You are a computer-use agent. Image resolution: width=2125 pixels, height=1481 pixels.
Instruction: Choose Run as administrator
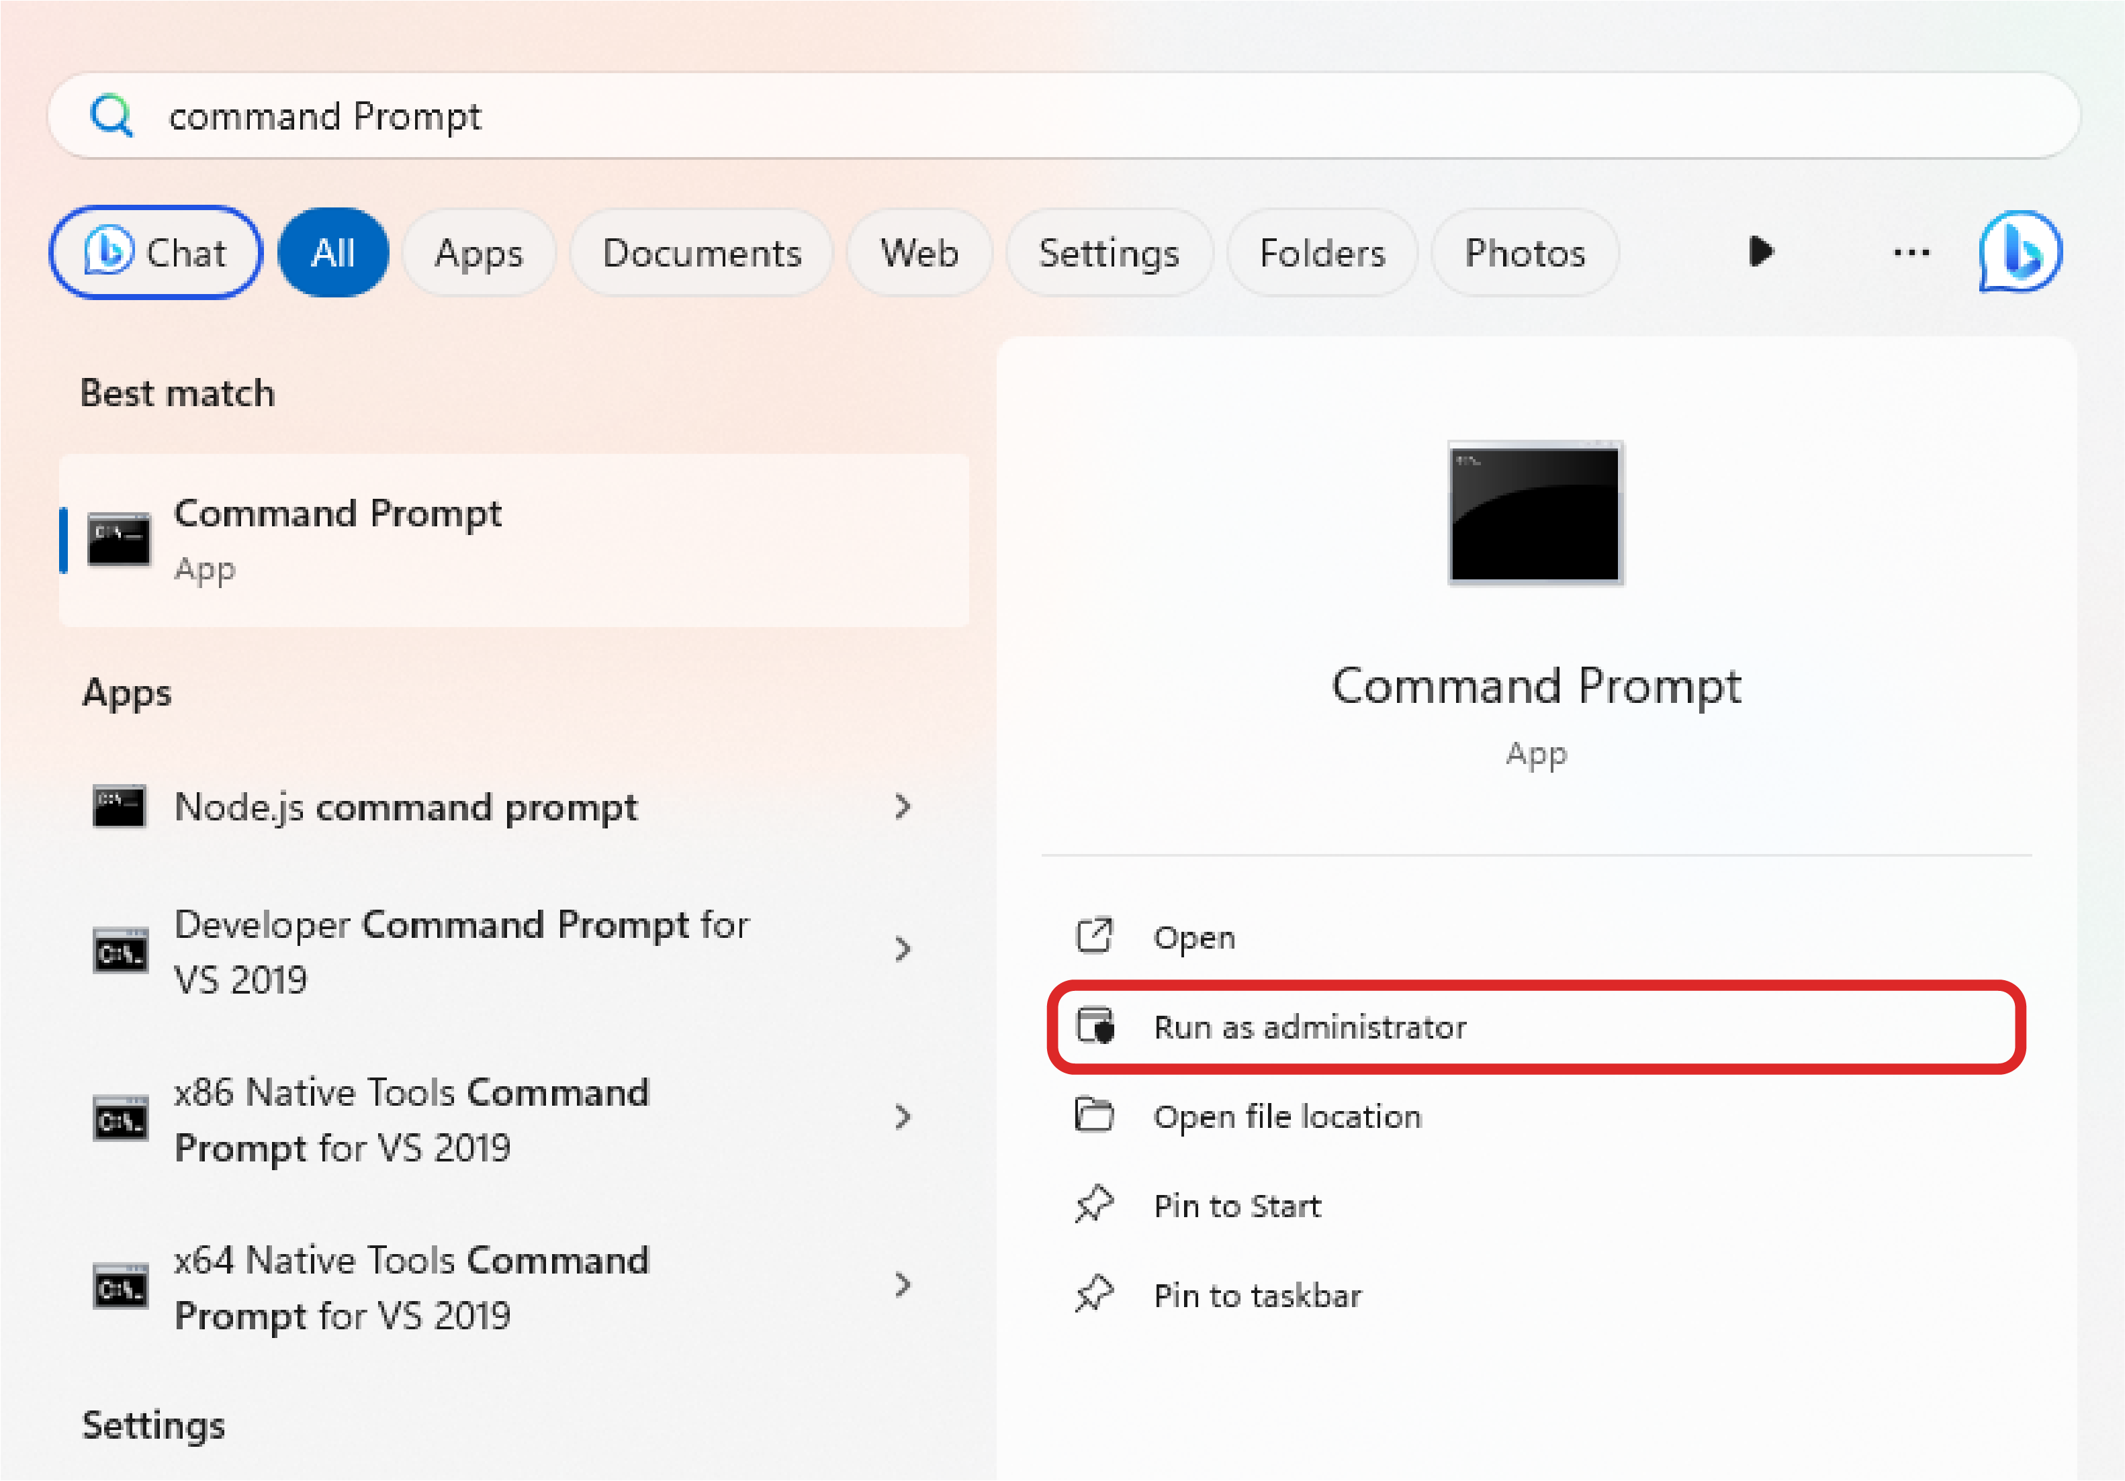(1537, 1028)
